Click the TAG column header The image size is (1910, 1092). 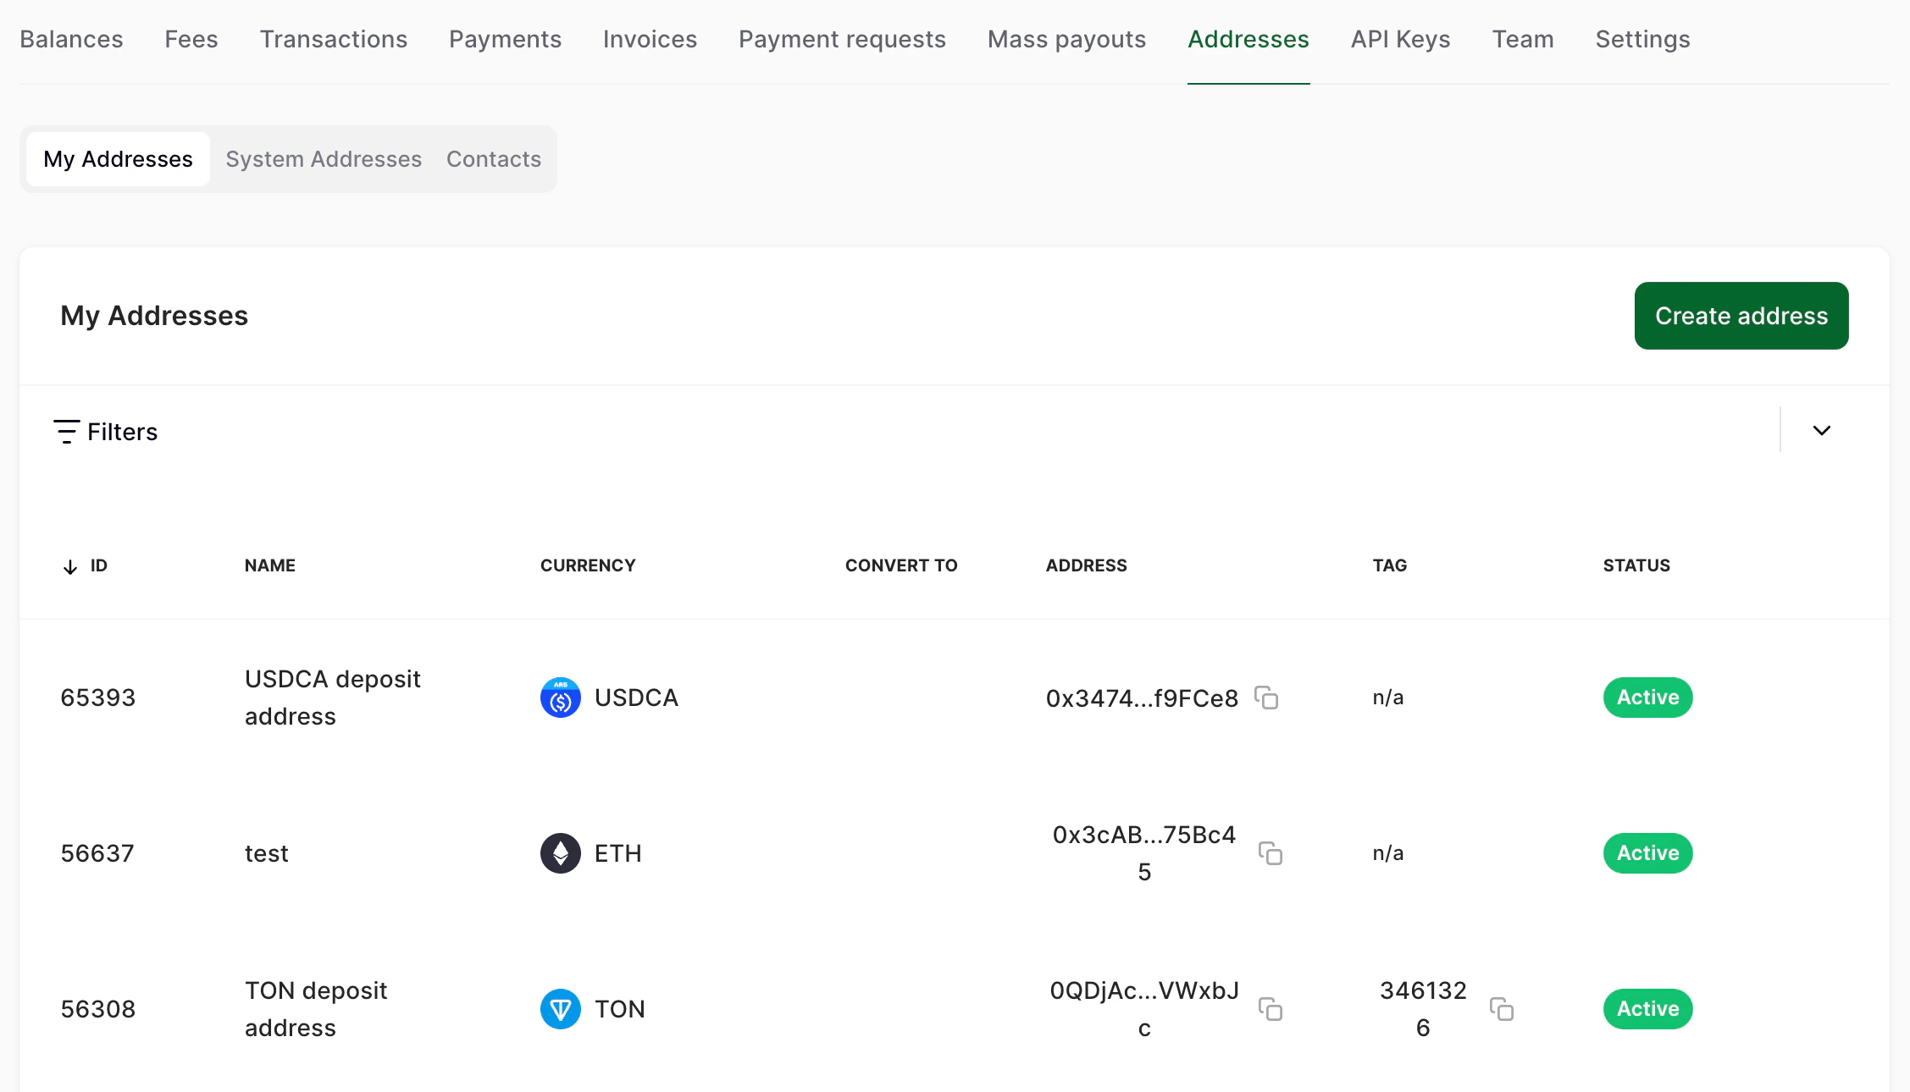point(1390,565)
